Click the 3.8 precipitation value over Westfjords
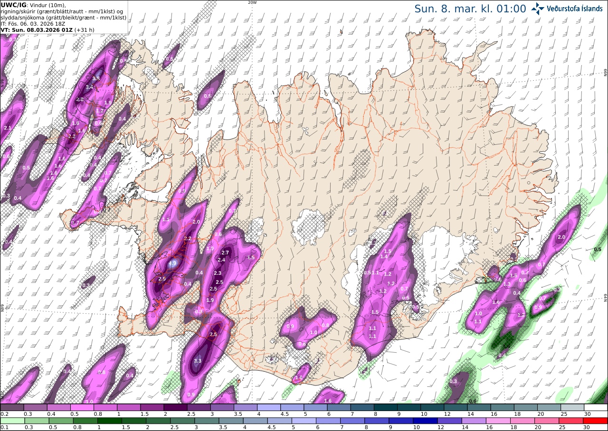This screenshot has height=431, width=608. [x=96, y=78]
